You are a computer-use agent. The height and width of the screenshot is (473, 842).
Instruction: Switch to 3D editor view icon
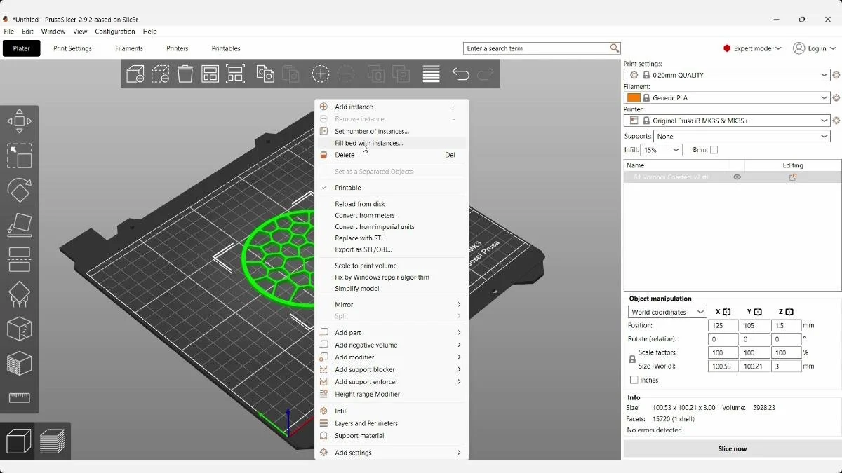[19, 441]
